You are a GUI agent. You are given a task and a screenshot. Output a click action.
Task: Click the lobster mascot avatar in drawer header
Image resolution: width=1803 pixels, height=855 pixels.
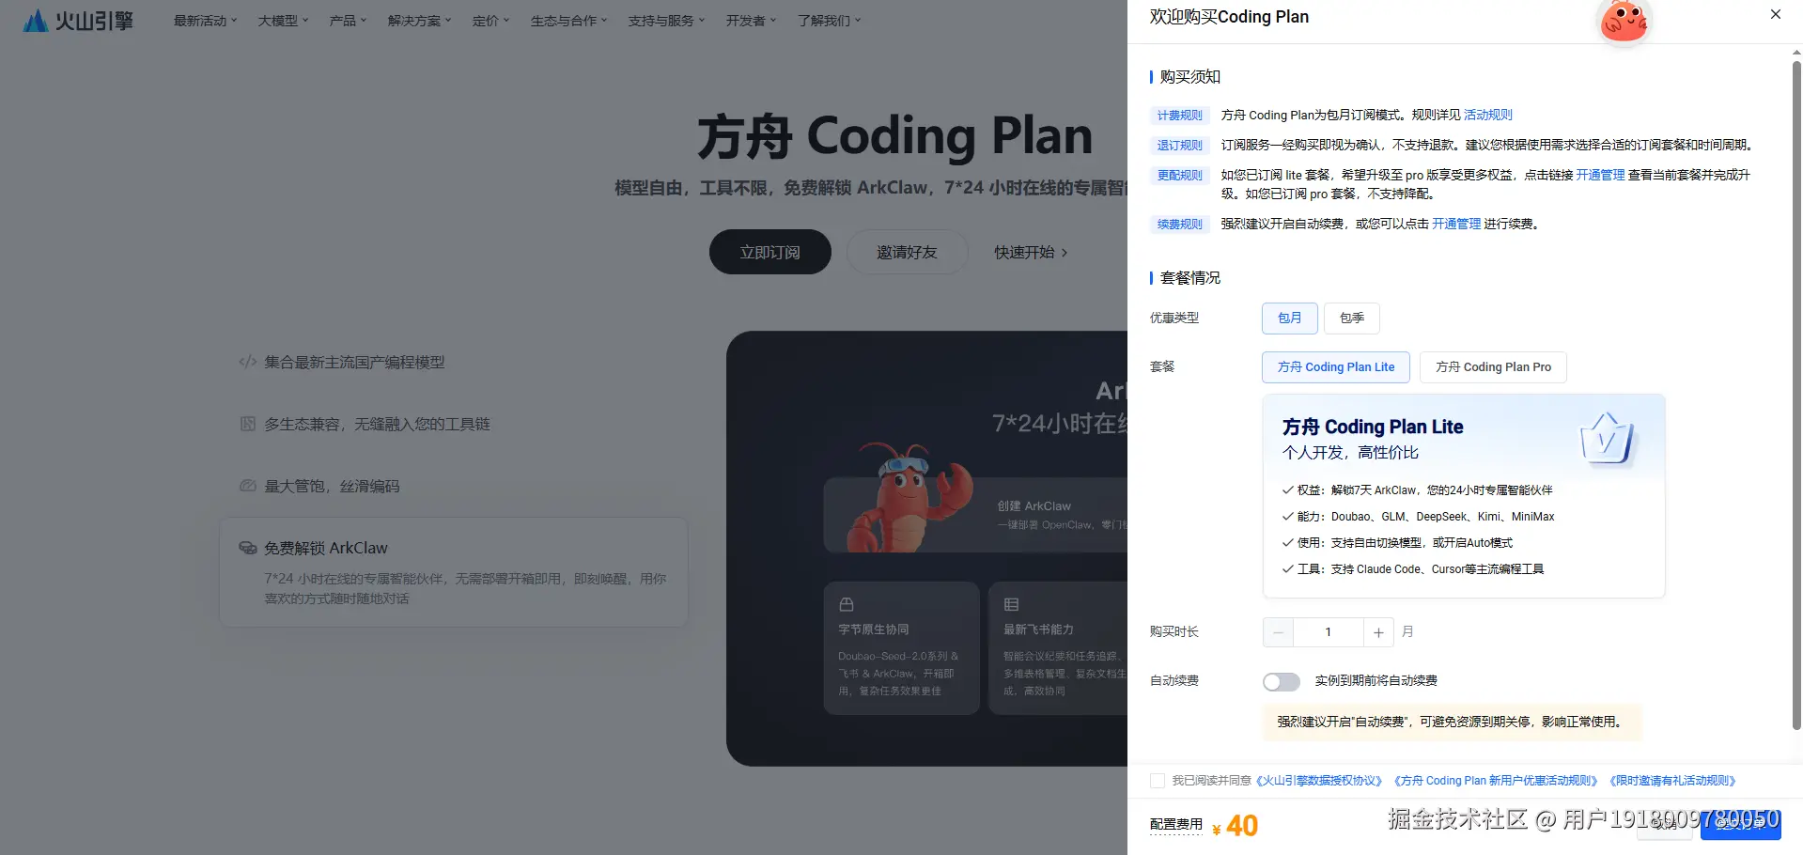click(x=1624, y=21)
